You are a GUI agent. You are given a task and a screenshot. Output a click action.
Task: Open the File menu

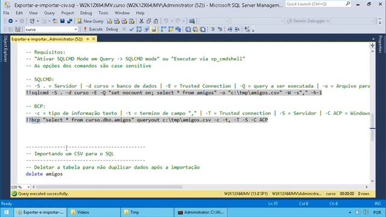pos(6,13)
